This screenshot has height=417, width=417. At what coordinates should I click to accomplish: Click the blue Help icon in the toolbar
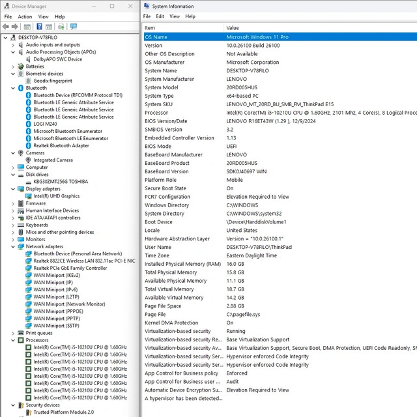click(x=39, y=27)
